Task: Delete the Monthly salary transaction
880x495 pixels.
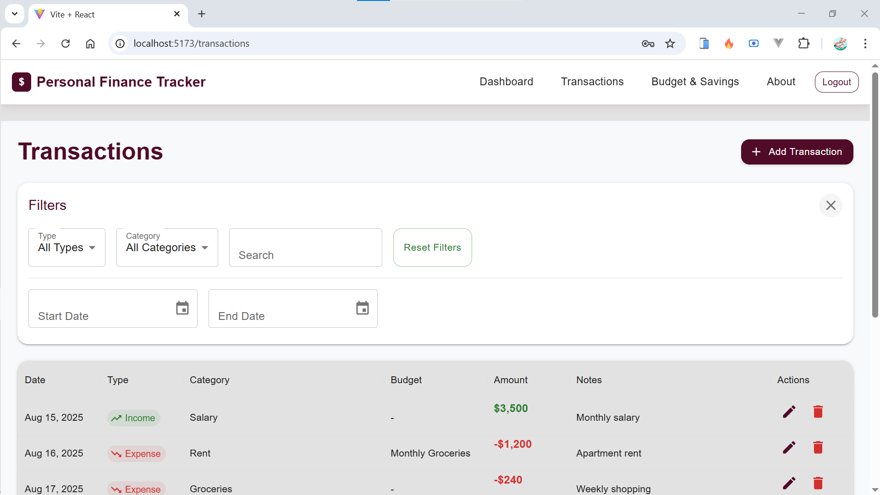Action: 818,412
